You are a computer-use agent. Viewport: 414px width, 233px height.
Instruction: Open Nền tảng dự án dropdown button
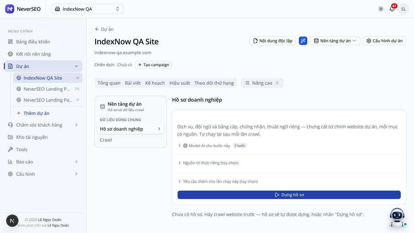click(x=335, y=41)
